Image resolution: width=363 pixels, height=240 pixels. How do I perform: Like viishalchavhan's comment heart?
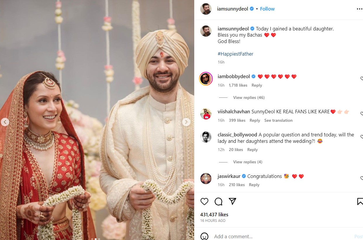pos(362,114)
